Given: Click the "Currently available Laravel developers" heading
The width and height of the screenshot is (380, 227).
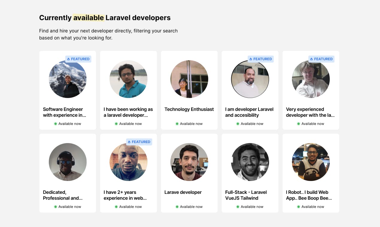Looking at the screenshot, I should pos(105,18).
